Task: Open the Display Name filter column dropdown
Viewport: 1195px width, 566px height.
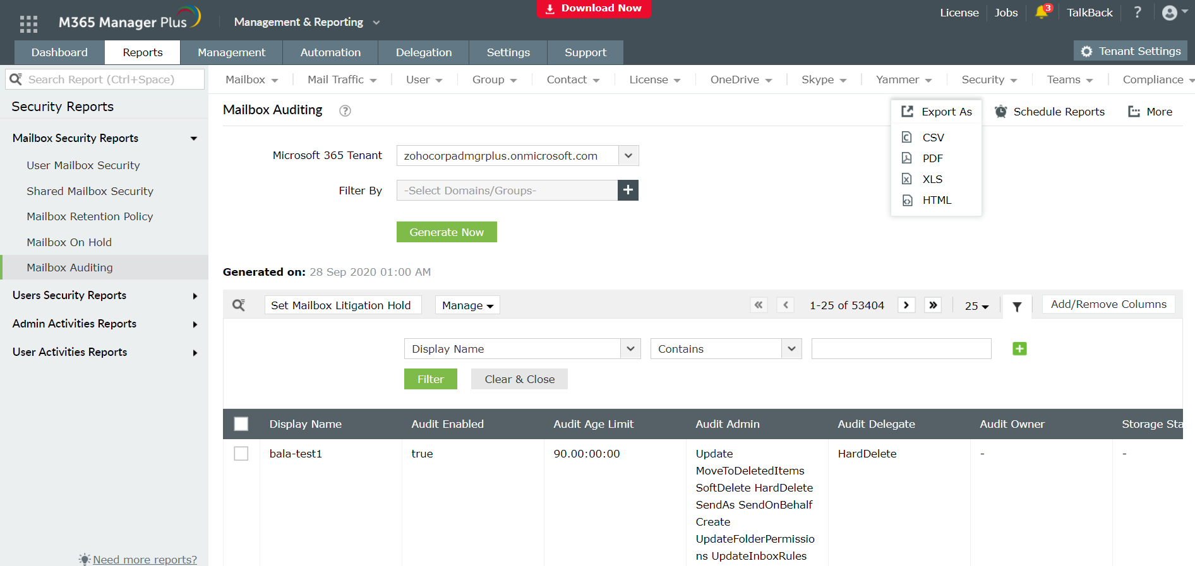Action: click(x=630, y=349)
